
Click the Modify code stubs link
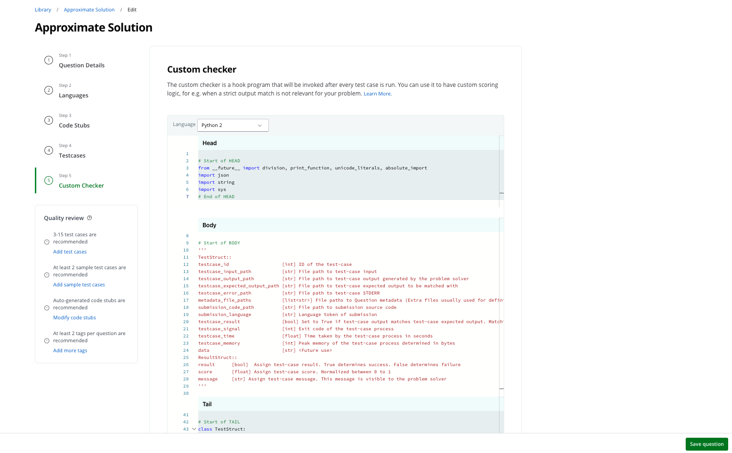point(74,318)
